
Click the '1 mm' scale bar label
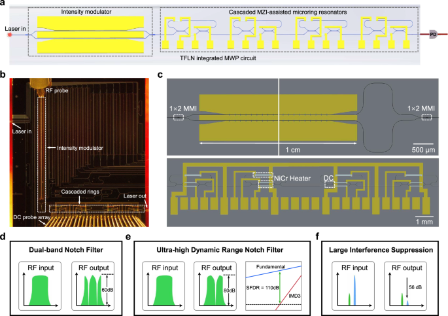click(424, 222)
